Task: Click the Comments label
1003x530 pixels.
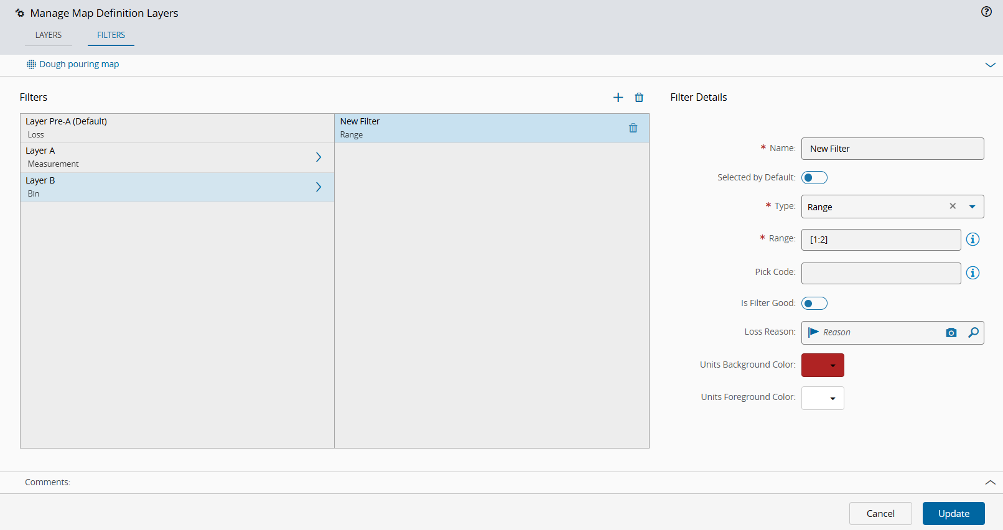Action: [x=47, y=482]
